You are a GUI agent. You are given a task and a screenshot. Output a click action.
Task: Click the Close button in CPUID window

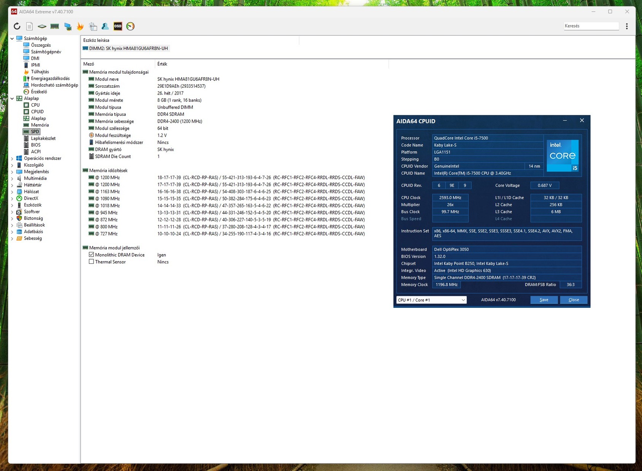(574, 300)
